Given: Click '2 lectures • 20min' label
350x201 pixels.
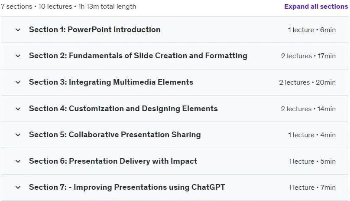Looking at the screenshot, I should tap(308, 82).
